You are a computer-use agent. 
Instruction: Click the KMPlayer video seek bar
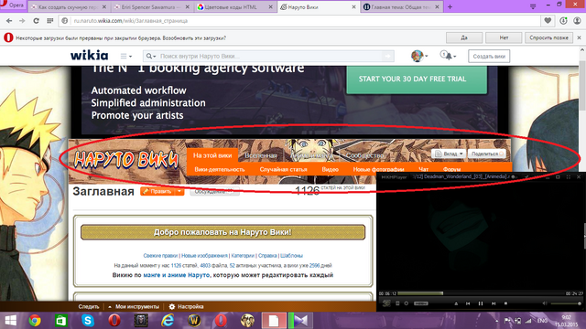(x=480, y=293)
